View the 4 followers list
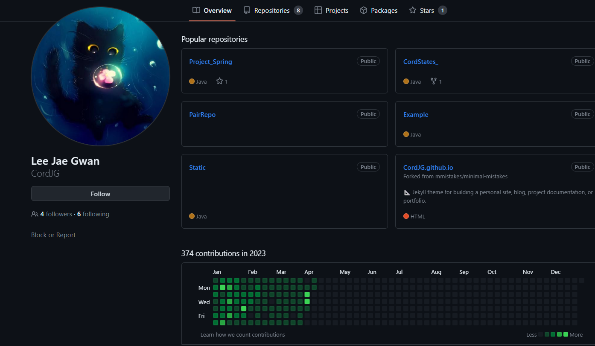 click(x=56, y=214)
